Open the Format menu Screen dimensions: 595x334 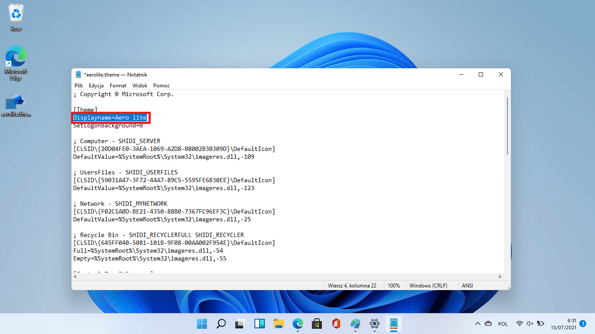pyautogui.click(x=118, y=86)
